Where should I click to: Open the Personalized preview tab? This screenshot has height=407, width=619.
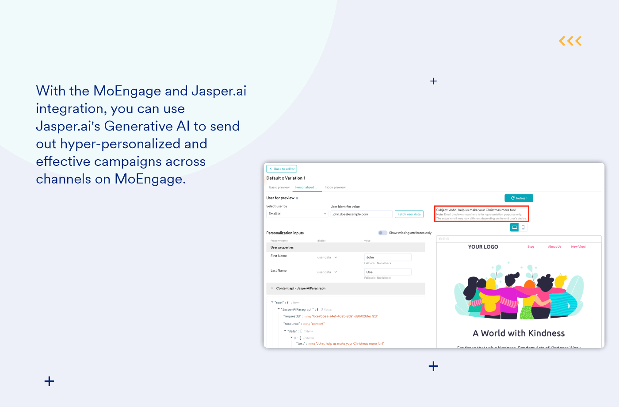pos(306,187)
